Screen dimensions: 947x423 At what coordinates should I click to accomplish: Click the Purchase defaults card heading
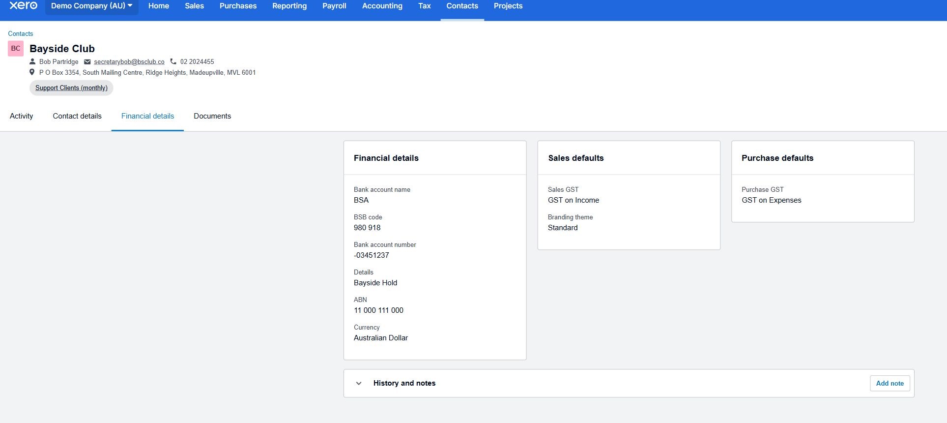[777, 158]
